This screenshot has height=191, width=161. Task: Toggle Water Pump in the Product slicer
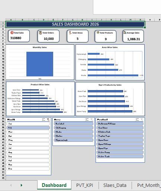[x=120, y=152]
